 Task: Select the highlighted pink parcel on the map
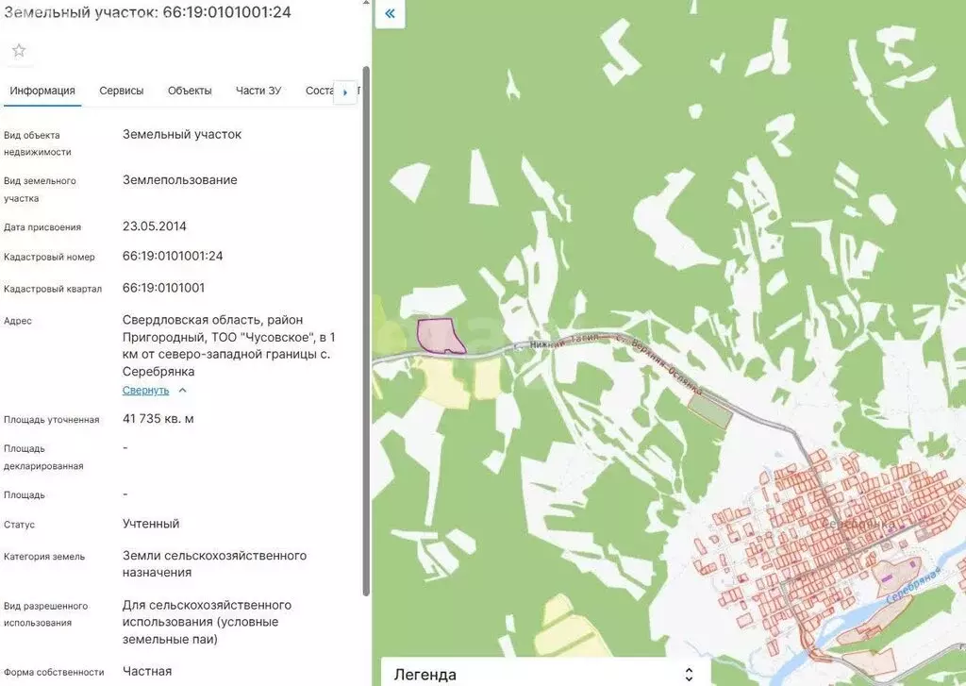click(437, 335)
